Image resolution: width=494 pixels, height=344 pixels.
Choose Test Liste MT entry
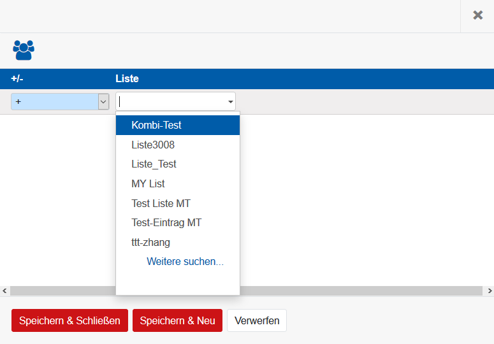click(161, 203)
